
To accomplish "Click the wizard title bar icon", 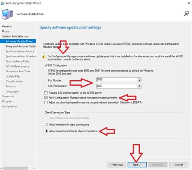I will [3, 3].
